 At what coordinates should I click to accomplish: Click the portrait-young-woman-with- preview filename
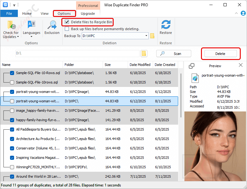coord(223,75)
